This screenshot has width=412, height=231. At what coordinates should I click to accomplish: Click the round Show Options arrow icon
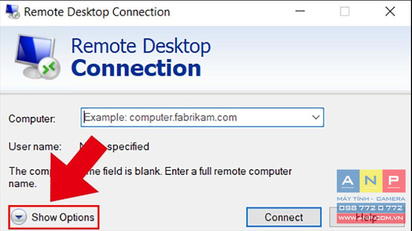click(x=19, y=217)
